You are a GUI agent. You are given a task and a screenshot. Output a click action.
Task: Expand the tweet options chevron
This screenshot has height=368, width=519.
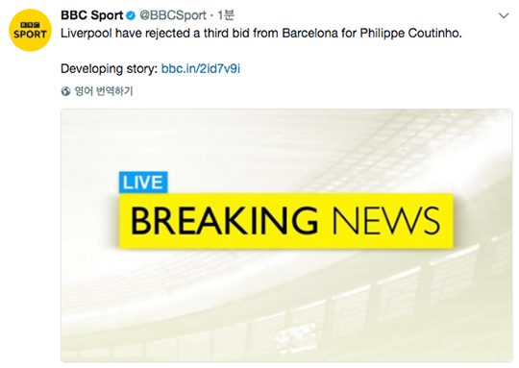pos(504,15)
